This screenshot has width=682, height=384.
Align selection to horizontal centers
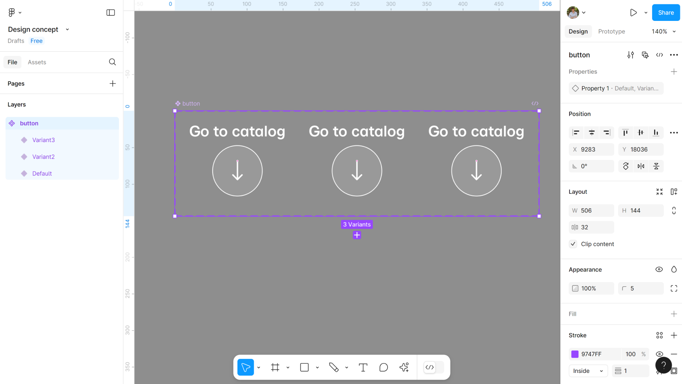point(591,133)
